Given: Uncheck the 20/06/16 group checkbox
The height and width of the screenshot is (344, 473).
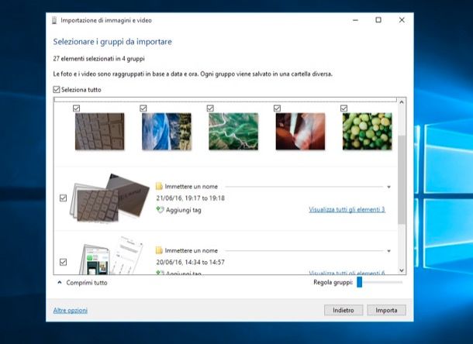Looking at the screenshot, I should click(63, 262).
